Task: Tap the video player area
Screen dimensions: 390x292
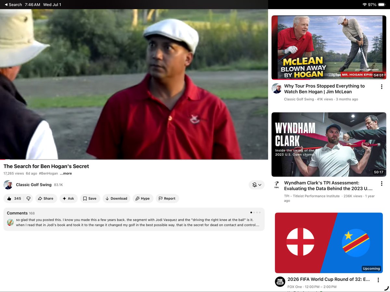Action: click(134, 84)
